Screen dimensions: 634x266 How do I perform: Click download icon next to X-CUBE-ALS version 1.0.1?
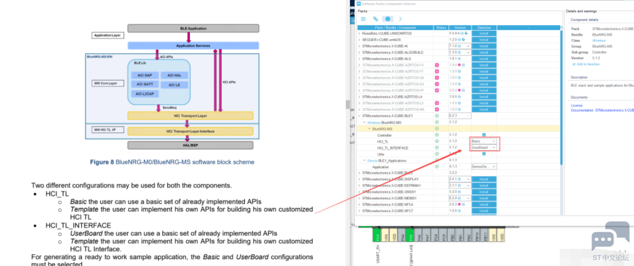459,59
